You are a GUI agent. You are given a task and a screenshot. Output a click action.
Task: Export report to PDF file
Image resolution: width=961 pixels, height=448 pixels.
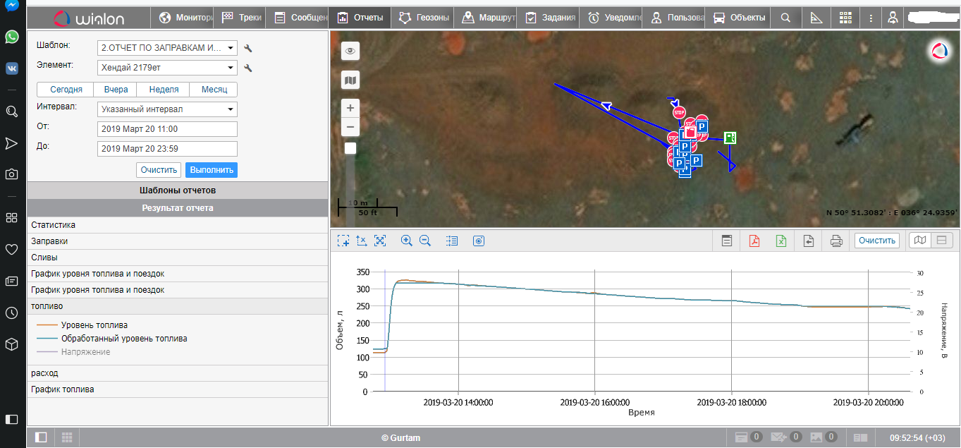click(x=754, y=241)
